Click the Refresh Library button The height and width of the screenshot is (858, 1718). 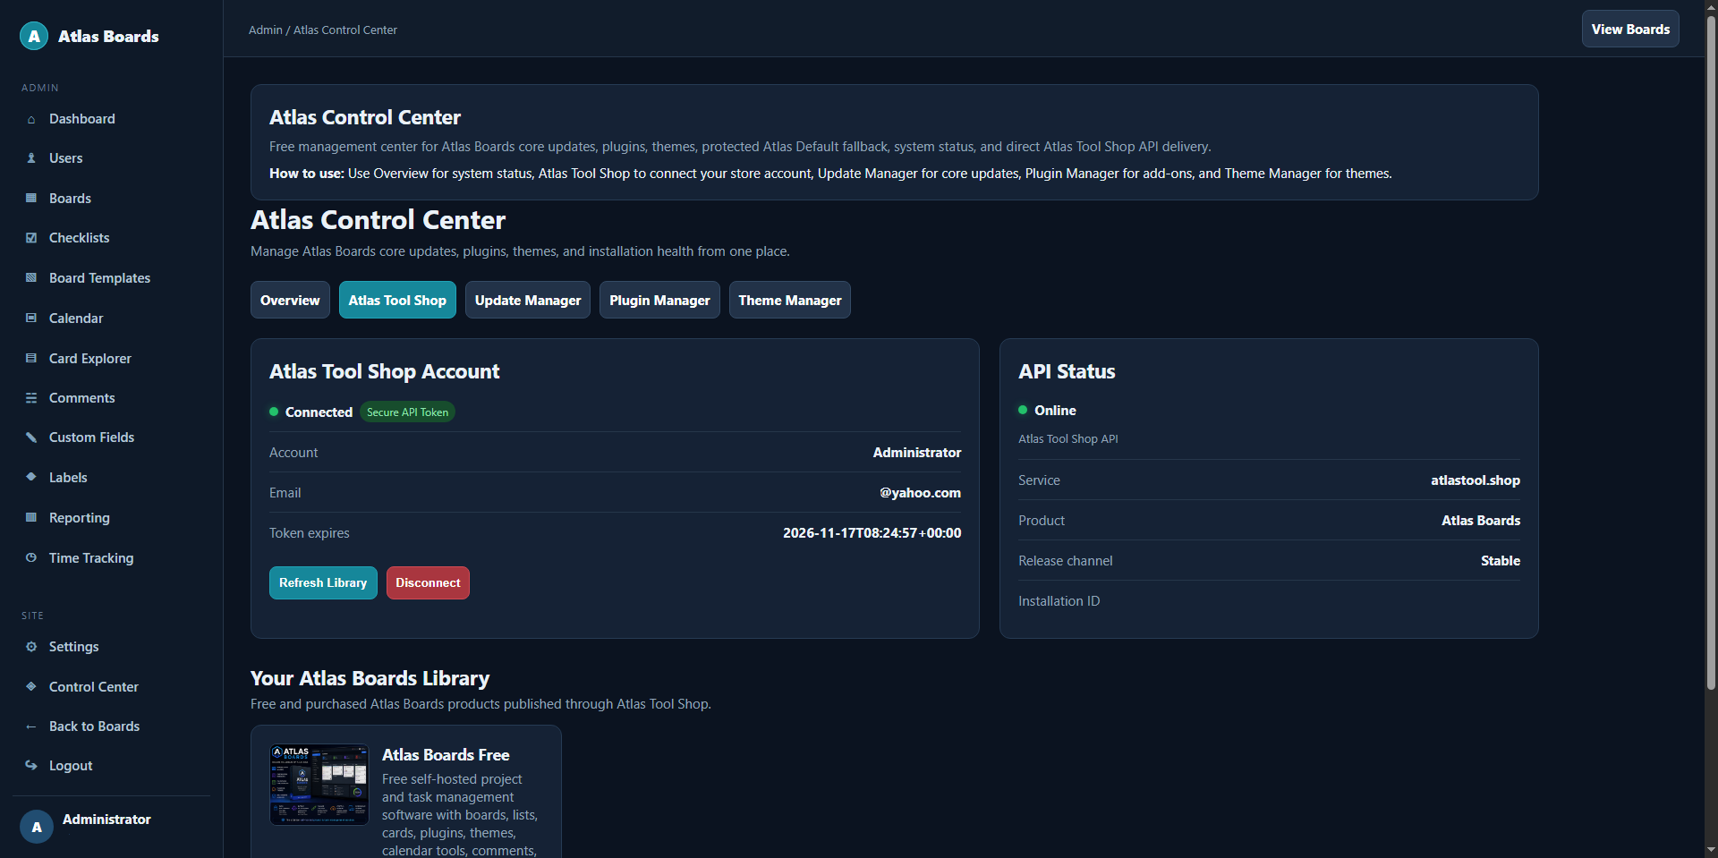coord(323,583)
